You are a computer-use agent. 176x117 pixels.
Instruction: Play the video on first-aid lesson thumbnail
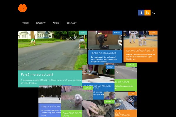(x=105, y=40)
